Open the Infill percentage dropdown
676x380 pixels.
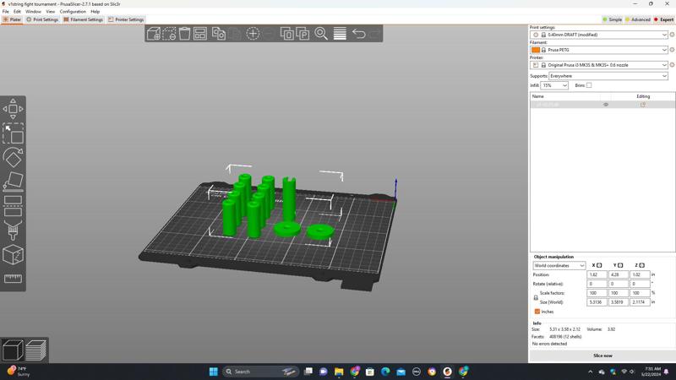point(554,85)
